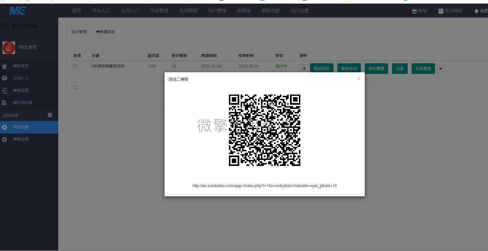Click the 复制活动 button
Screen dimensions: 488x251
(x=349, y=69)
